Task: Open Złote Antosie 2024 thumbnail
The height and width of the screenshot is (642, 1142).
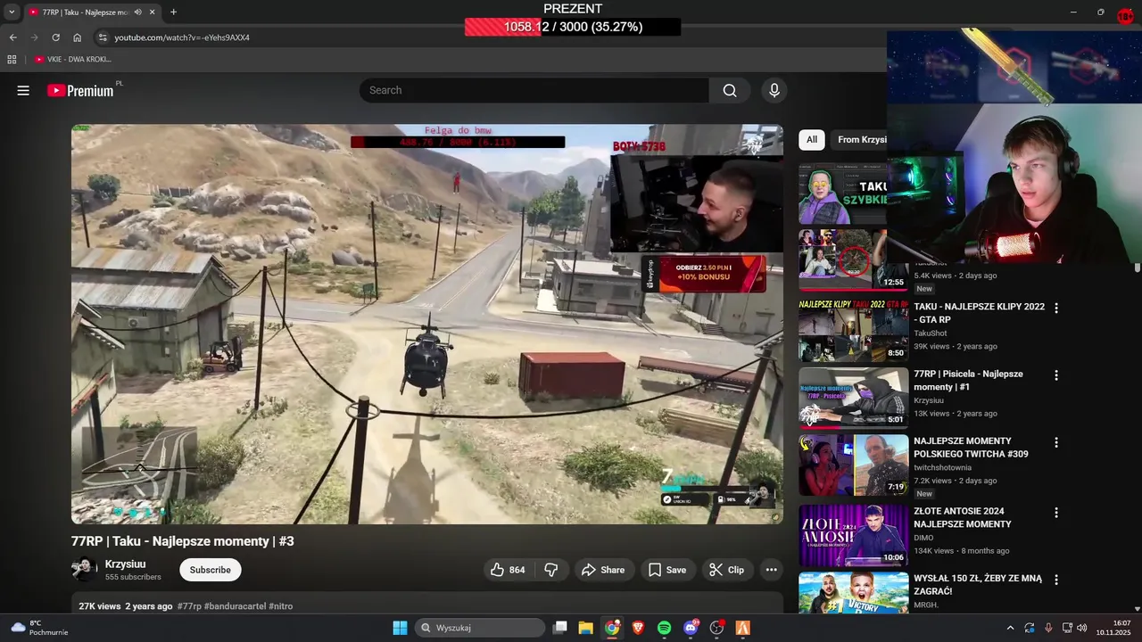Action: 854,535
